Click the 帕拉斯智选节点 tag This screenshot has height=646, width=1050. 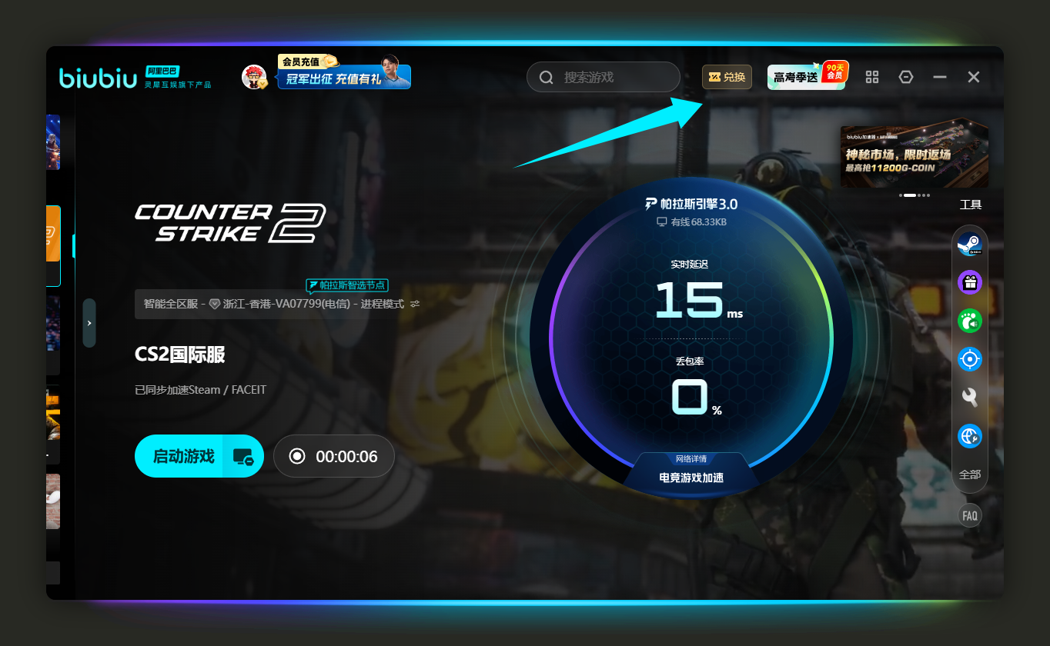[347, 285]
